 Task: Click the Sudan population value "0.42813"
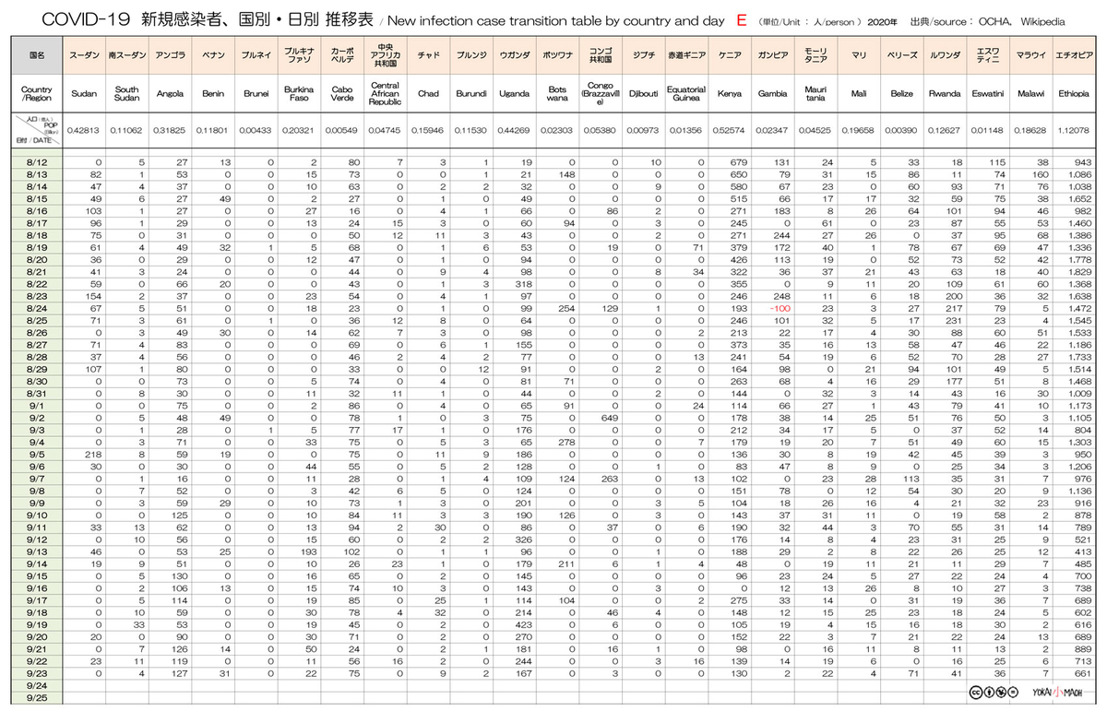[x=84, y=130]
